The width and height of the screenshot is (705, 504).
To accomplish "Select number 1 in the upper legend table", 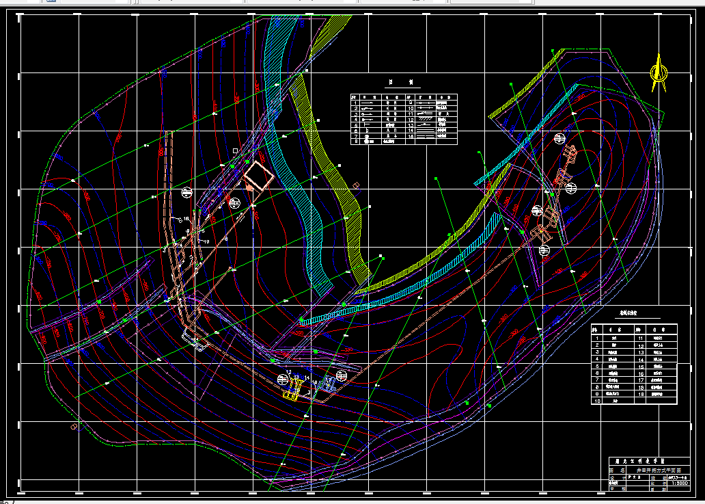I will 355,103.
